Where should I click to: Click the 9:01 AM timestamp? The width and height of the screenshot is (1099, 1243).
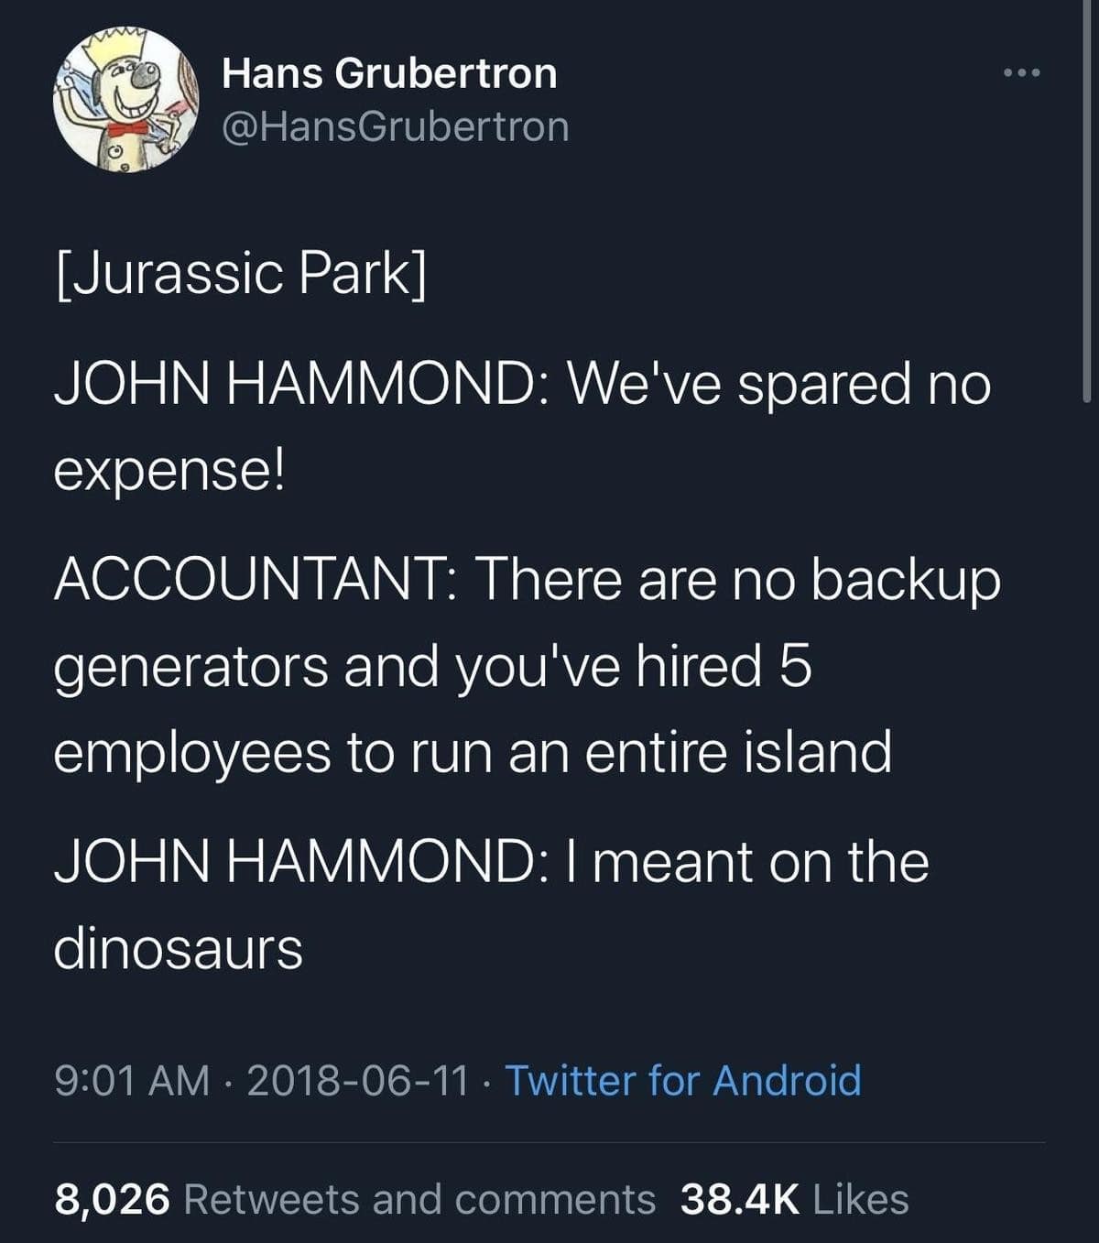tap(132, 1080)
